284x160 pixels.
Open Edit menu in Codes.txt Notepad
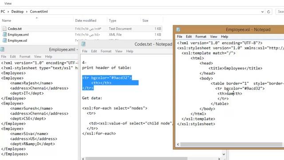pos(94,52)
